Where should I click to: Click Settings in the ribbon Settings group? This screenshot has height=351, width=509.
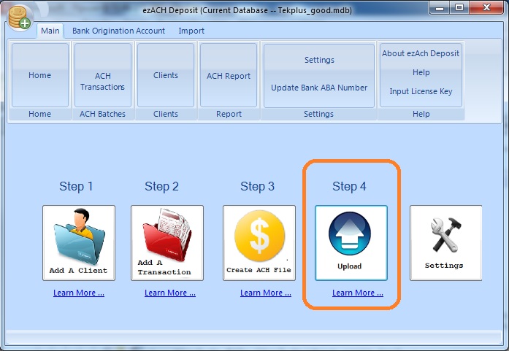[319, 60]
